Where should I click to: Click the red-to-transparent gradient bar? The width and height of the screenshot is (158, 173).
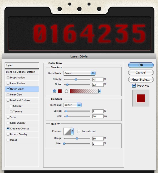pyautogui.click(x=84, y=91)
